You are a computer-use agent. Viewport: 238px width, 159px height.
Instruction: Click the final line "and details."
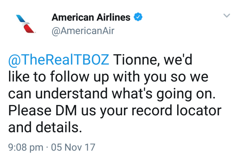click(45, 127)
